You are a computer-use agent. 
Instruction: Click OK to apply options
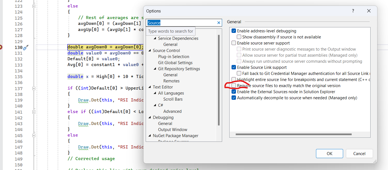pyautogui.click(x=330, y=154)
